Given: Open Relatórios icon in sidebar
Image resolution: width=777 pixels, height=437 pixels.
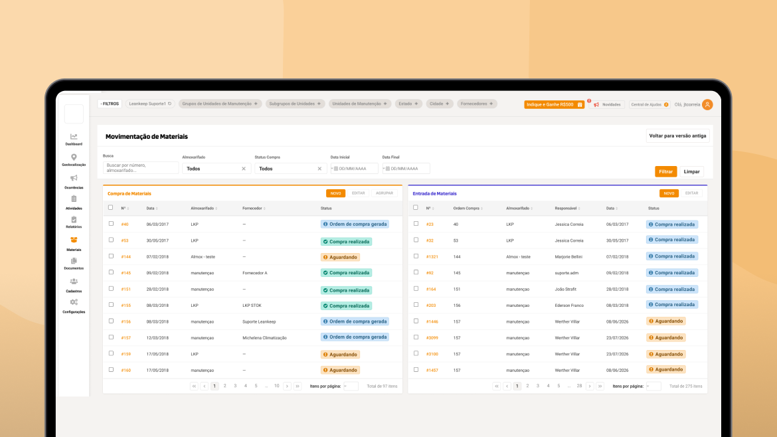Looking at the screenshot, I should point(74,219).
